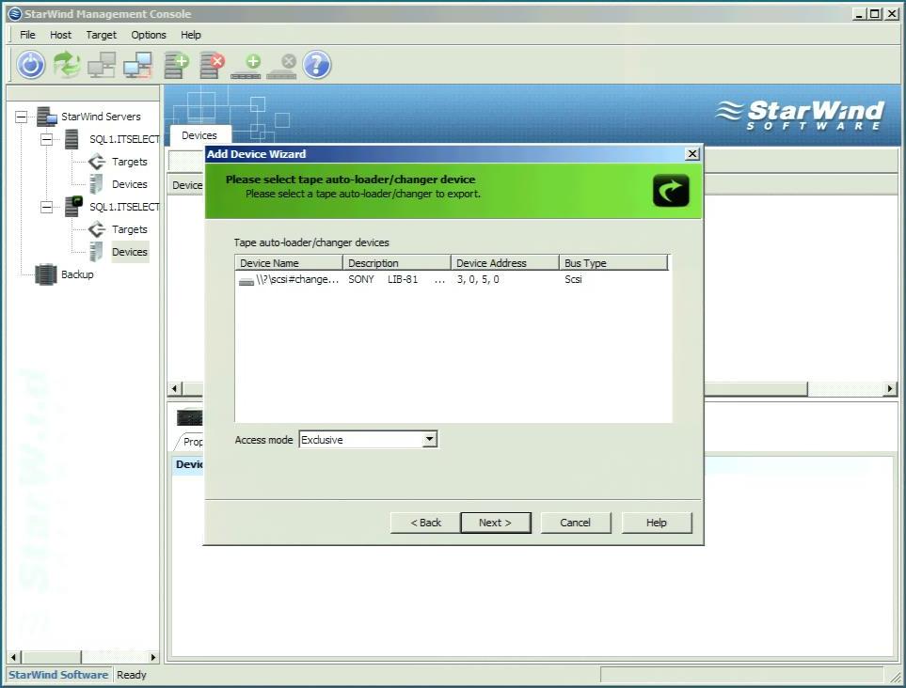This screenshot has width=906, height=688.
Task: Open the Options menu
Action: coord(149,35)
